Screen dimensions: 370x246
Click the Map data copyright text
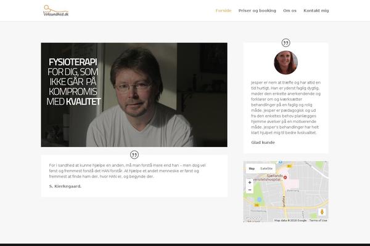tap(290, 220)
